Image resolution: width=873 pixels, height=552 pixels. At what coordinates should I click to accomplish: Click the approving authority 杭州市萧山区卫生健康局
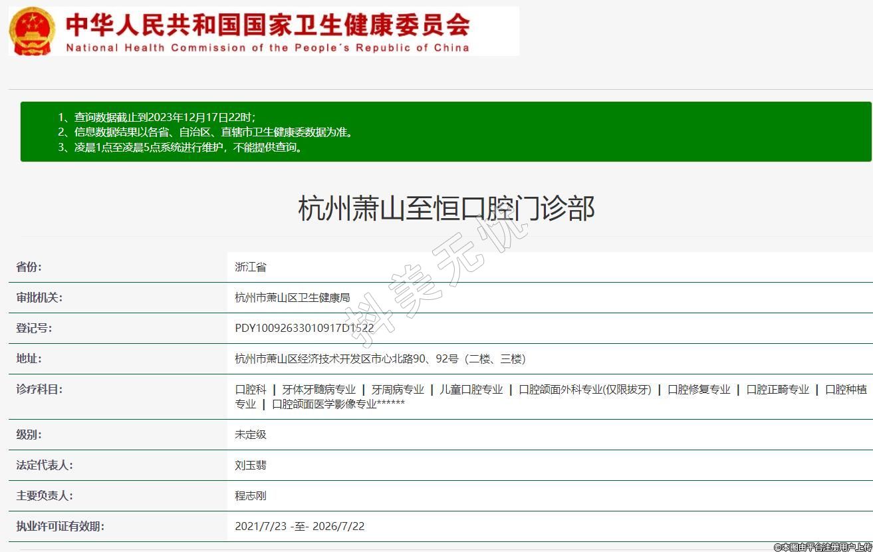292,297
